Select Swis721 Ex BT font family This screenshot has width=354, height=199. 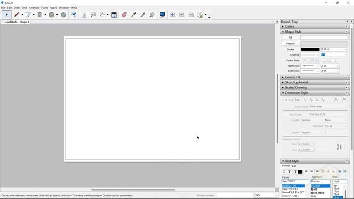point(293,192)
